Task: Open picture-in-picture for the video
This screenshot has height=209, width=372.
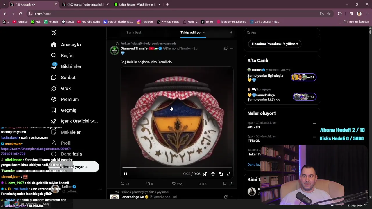Action: click(221, 174)
